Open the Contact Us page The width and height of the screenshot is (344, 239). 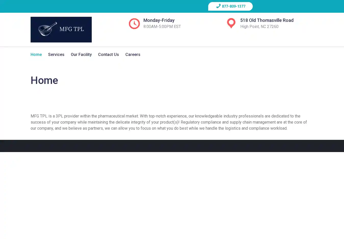click(x=108, y=55)
